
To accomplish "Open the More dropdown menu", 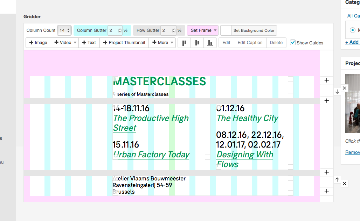I will [x=162, y=43].
